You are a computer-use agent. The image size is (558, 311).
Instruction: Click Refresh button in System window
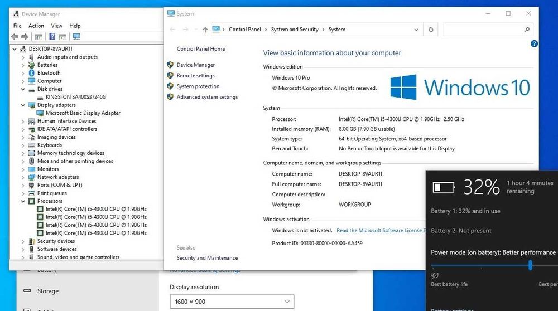pyautogui.click(x=431, y=30)
